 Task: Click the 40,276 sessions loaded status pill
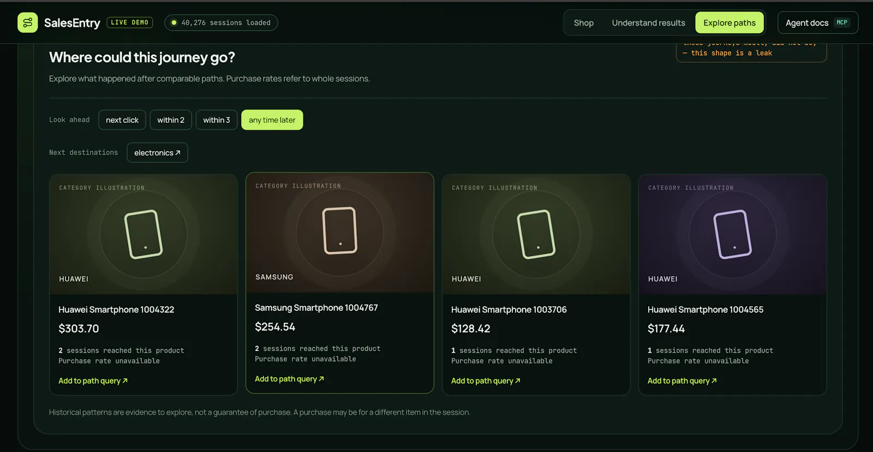[221, 22]
